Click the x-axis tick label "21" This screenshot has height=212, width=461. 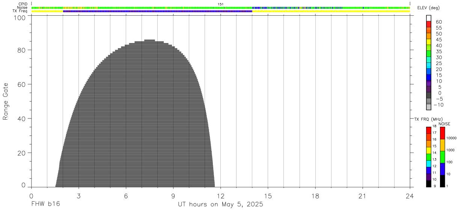363,196
